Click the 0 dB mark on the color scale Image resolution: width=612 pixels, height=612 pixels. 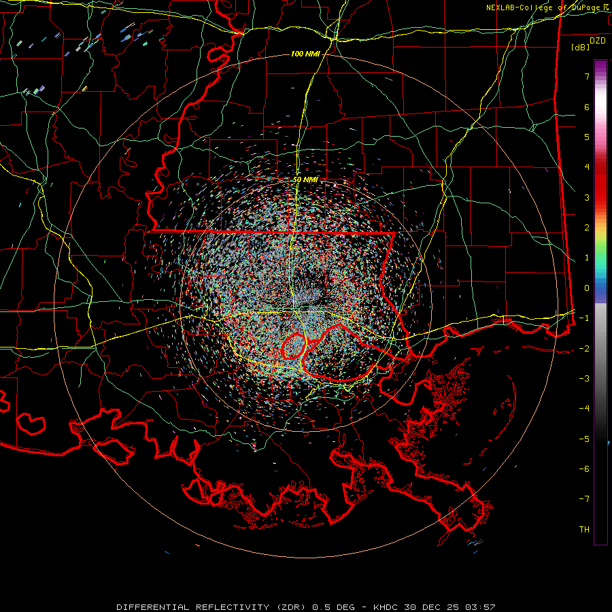tap(587, 288)
